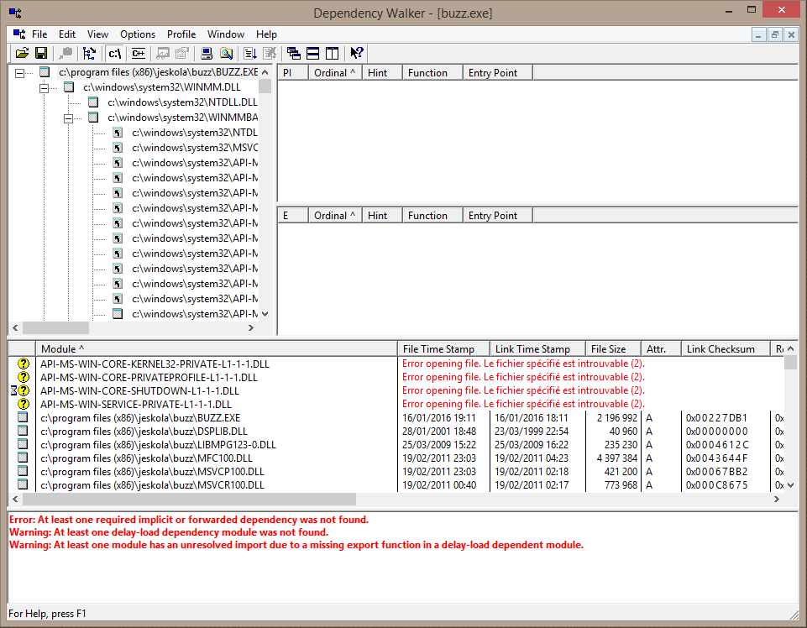This screenshot has height=628, width=807.
Task: Tile windows vertically from the toolbar
Action: (332, 54)
